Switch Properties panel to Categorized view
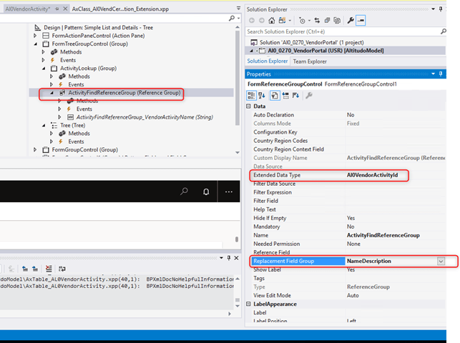The width and height of the screenshot is (460, 343). point(252,95)
